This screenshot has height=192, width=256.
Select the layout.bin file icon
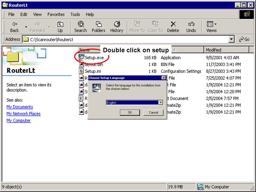(x=81, y=65)
